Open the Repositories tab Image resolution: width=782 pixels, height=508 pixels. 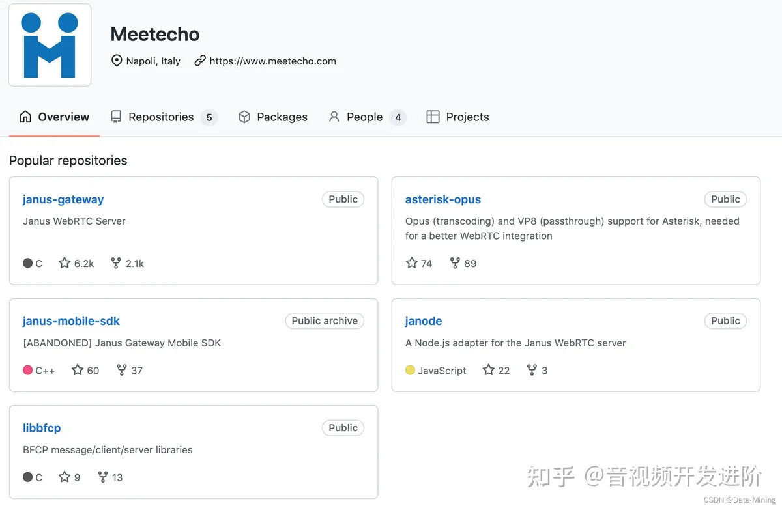[164, 117]
